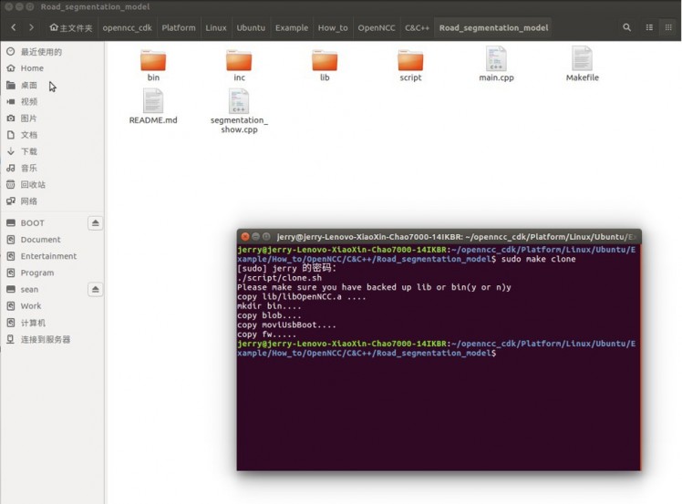Image resolution: width=682 pixels, height=504 pixels.
Task: Eject the sean volume
Action: tap(96, 290)
